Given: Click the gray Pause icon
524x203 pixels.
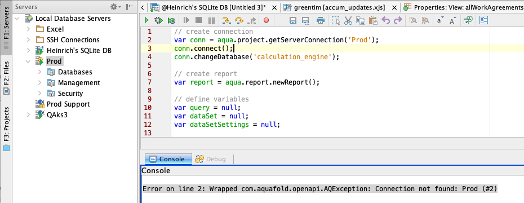Looking at the screenshot, I should pos(211,21).
